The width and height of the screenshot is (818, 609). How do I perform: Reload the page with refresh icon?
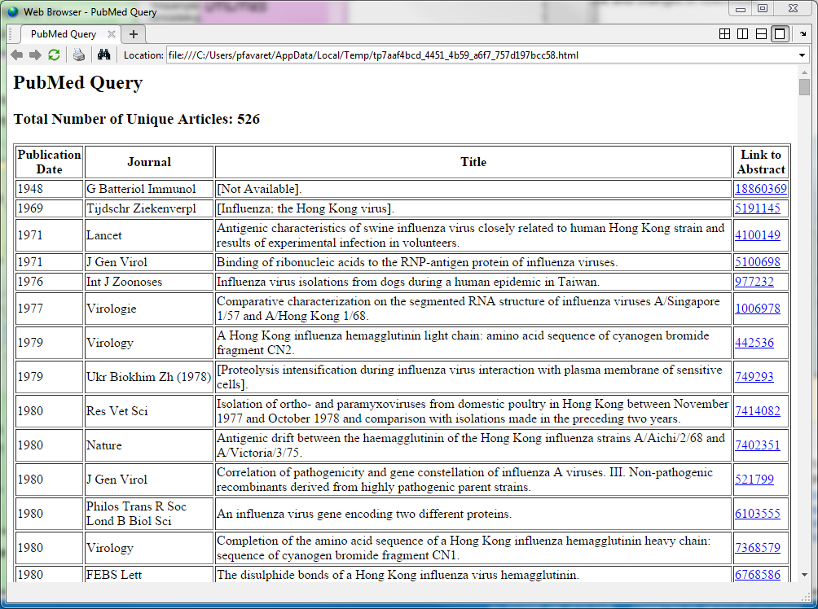pos(54,55)
